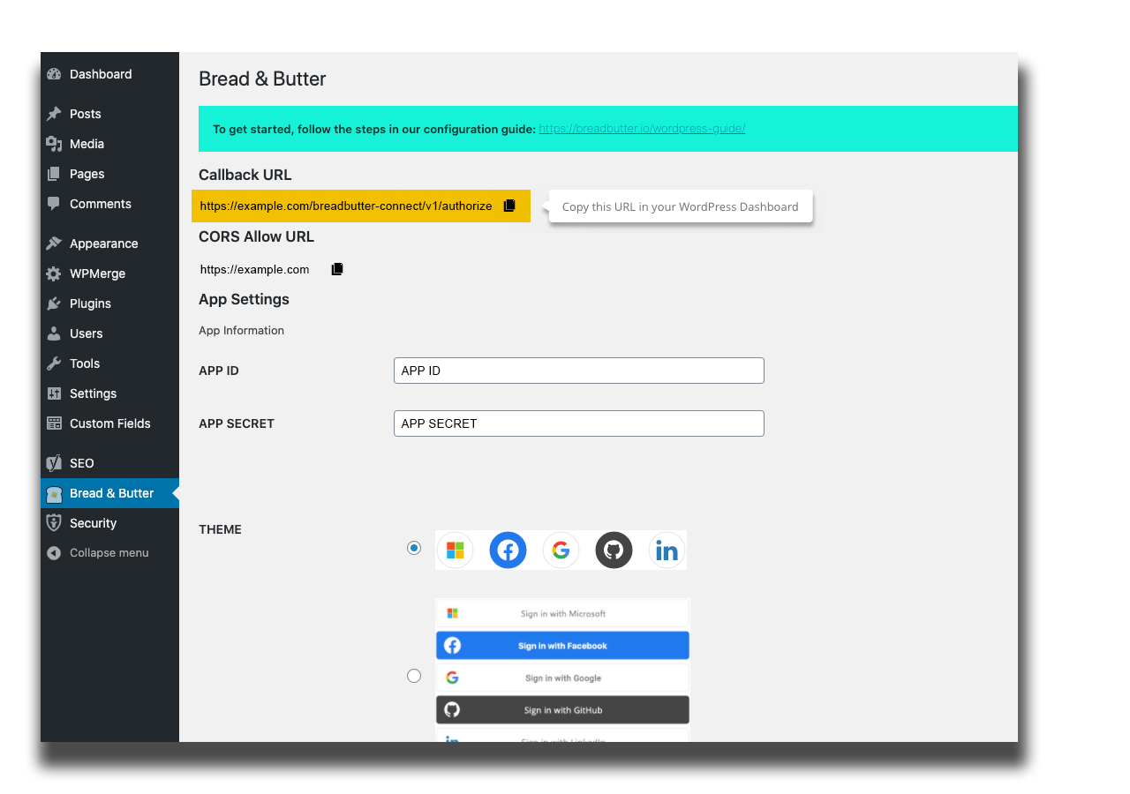Open the WPMerge menu item

tap(109, 273)
